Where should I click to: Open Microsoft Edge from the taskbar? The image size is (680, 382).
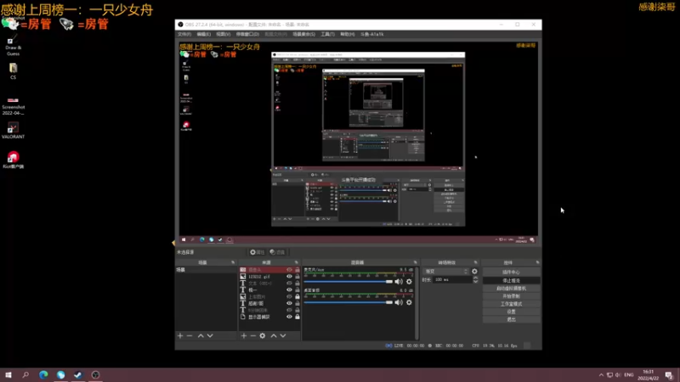pos(43,374)
